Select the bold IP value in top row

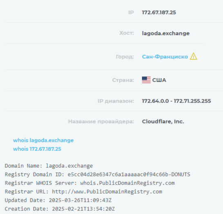tap(159, 13)
